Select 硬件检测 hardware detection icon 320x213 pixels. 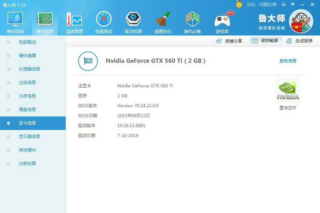(45, 19)
